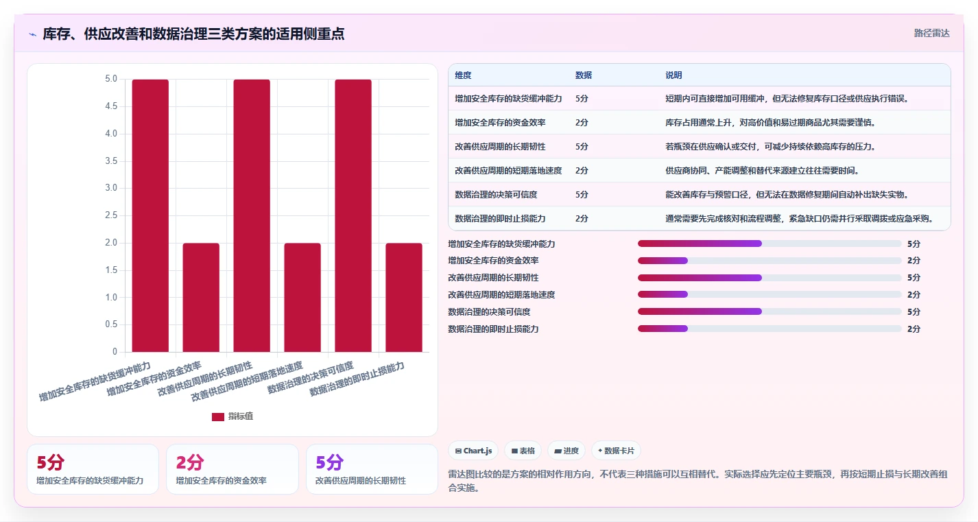Open the 2分 增加安全库存的资金效率 card

pyautogui.click(x=232, y=469)
